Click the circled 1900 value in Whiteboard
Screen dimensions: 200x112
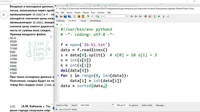tap(13, 69)
